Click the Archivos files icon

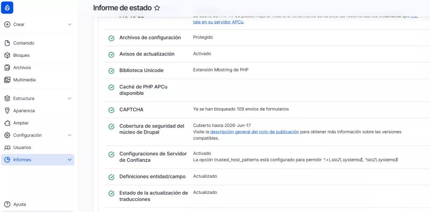[x=7, y=67]
